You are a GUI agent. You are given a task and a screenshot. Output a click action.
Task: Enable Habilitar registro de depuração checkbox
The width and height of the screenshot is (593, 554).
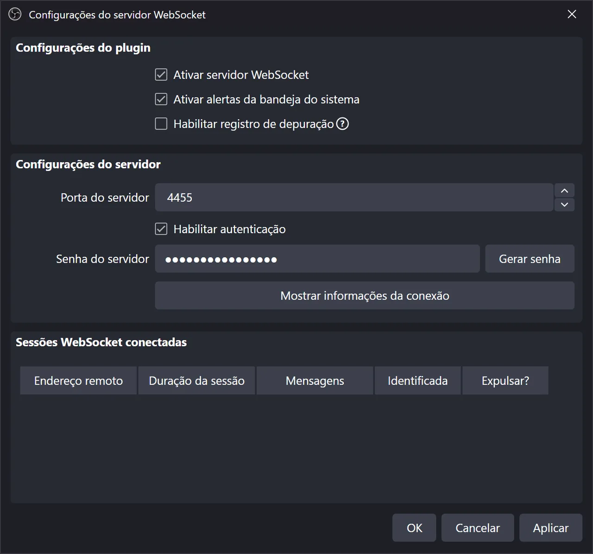161,124
